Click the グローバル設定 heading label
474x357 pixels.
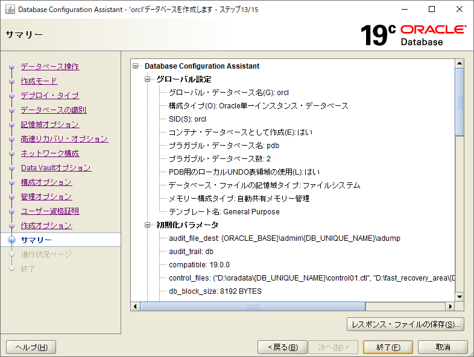184,79
